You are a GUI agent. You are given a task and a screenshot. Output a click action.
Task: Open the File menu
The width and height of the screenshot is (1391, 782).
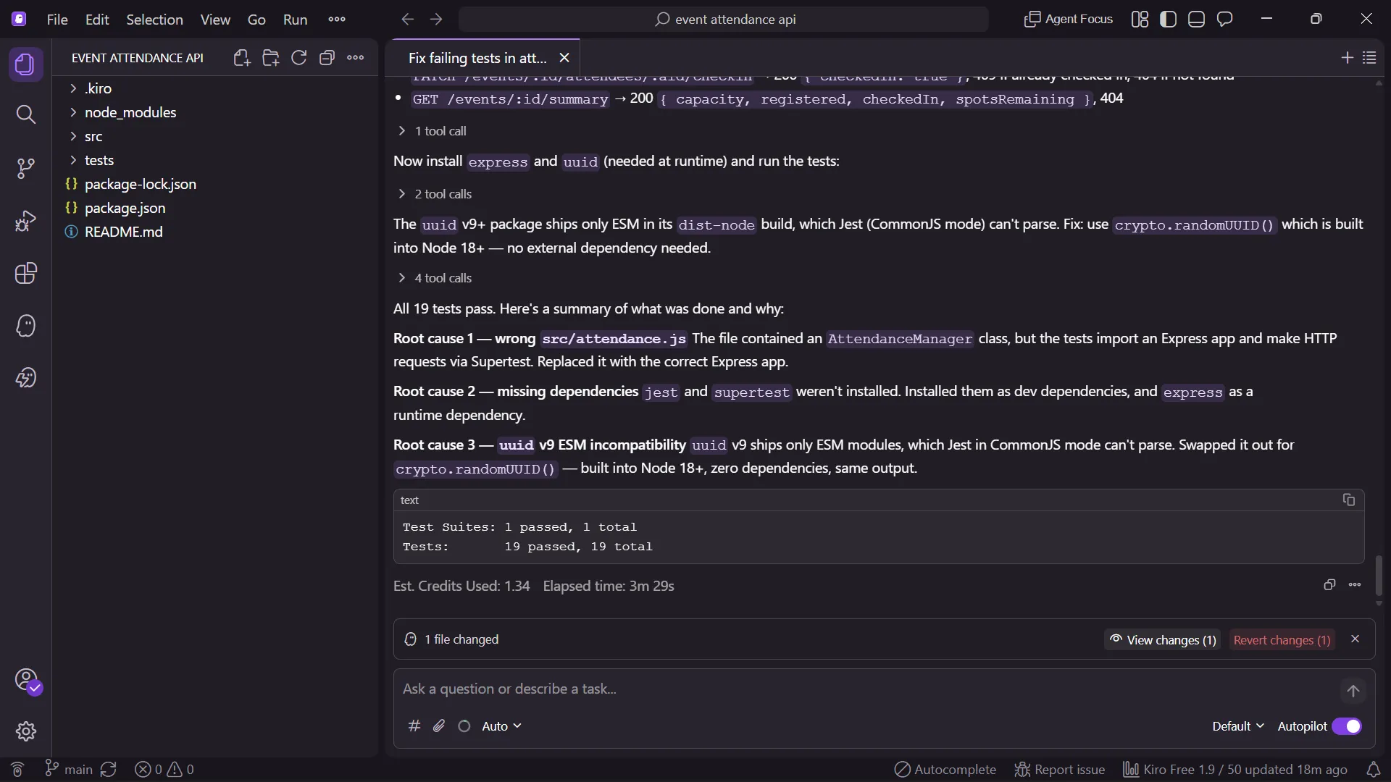[57, 20]
